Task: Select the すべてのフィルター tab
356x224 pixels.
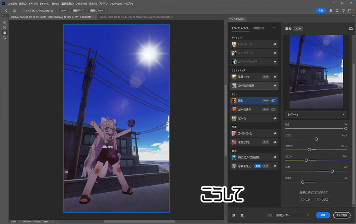Action: point(240,28)
